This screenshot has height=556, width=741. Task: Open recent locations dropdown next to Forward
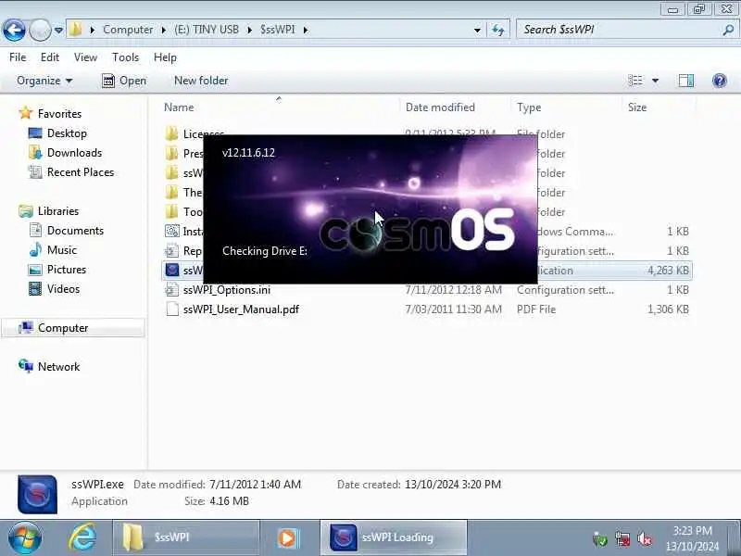58,30
